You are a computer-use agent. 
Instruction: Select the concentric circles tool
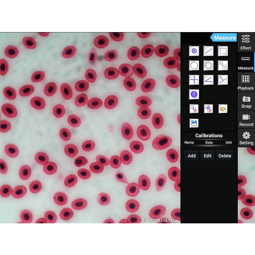pos(209,65)
